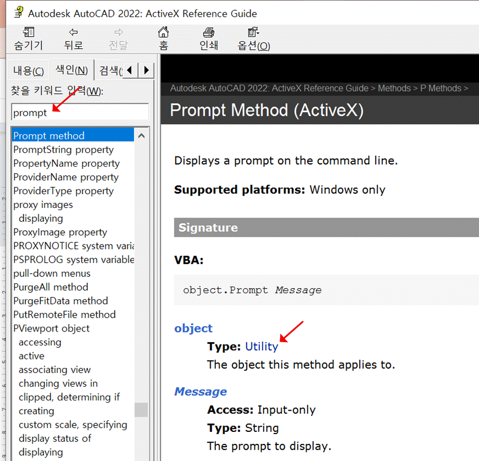This screenshot has width=479, height=461.
Task: Select 'active' sub-entry under PViewport object
Action: [31, 355]
